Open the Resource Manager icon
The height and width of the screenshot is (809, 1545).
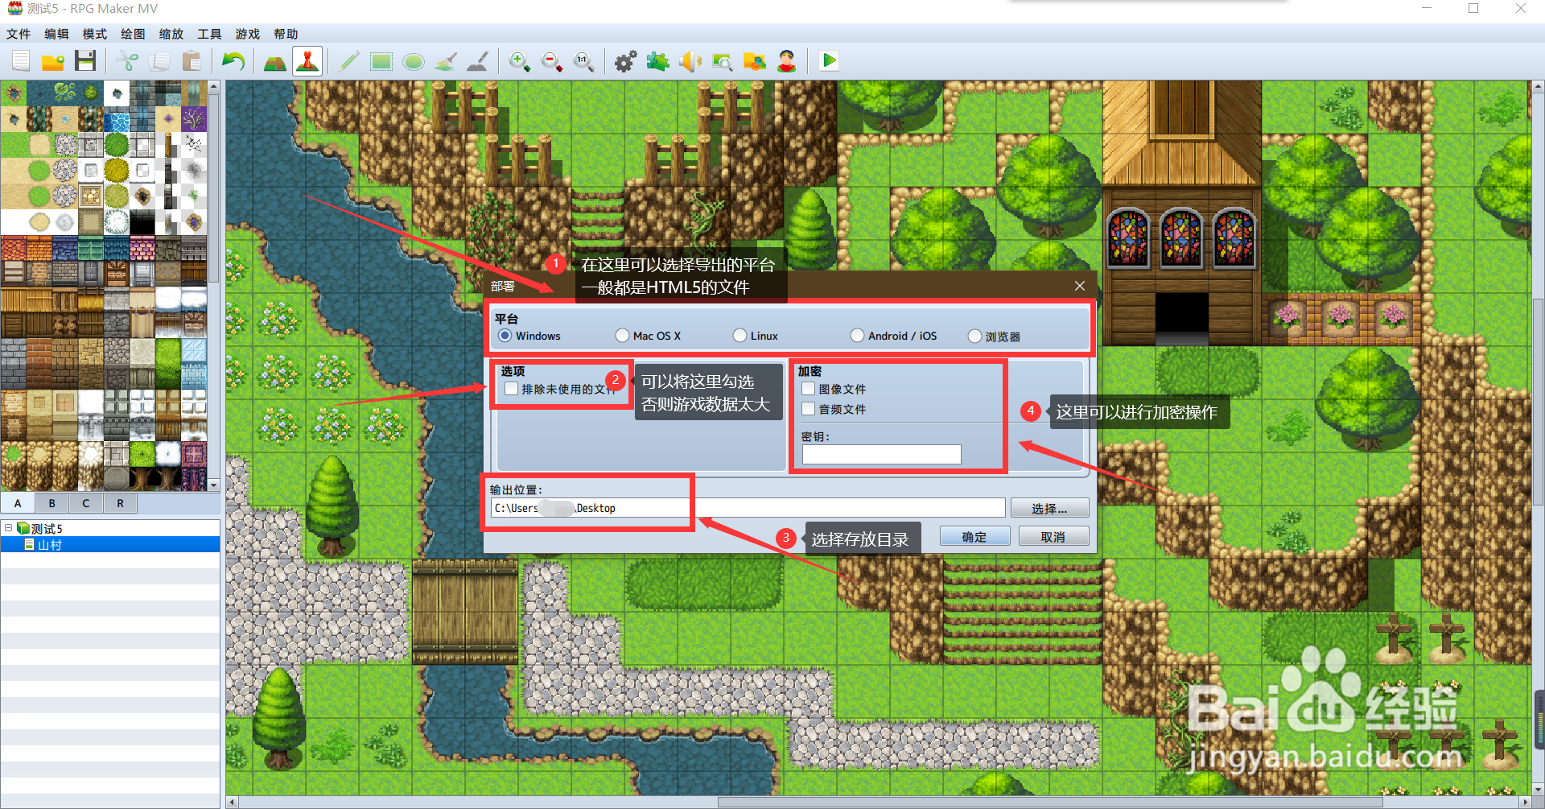tap(755, 61)
